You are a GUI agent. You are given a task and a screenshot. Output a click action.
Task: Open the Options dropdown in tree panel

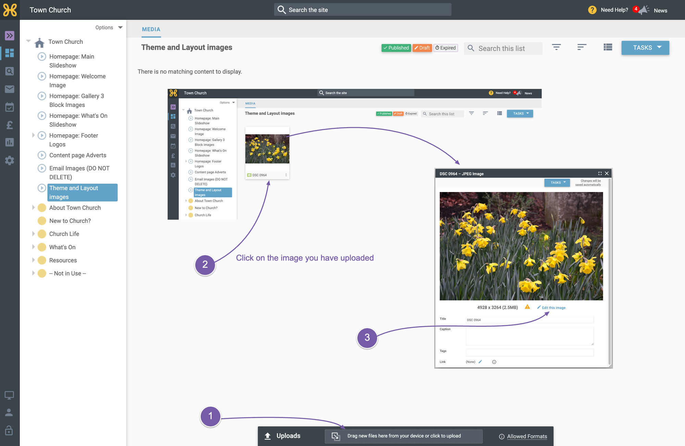[109, 27]
